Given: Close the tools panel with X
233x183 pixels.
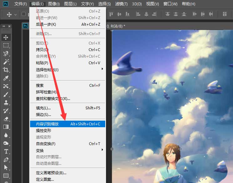Looking at the screenshot, I should pyautogui.click(x=9, y=26).
